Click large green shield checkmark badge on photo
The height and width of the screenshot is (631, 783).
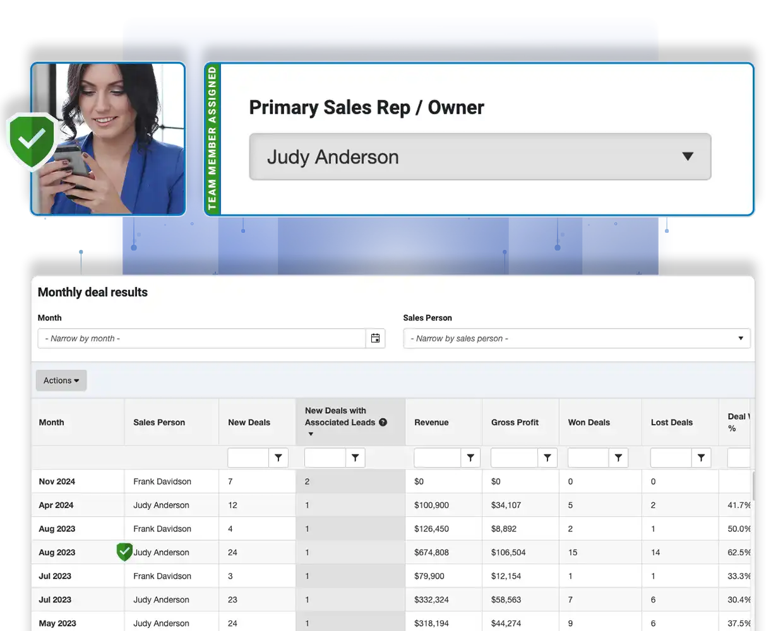[32, 140]
